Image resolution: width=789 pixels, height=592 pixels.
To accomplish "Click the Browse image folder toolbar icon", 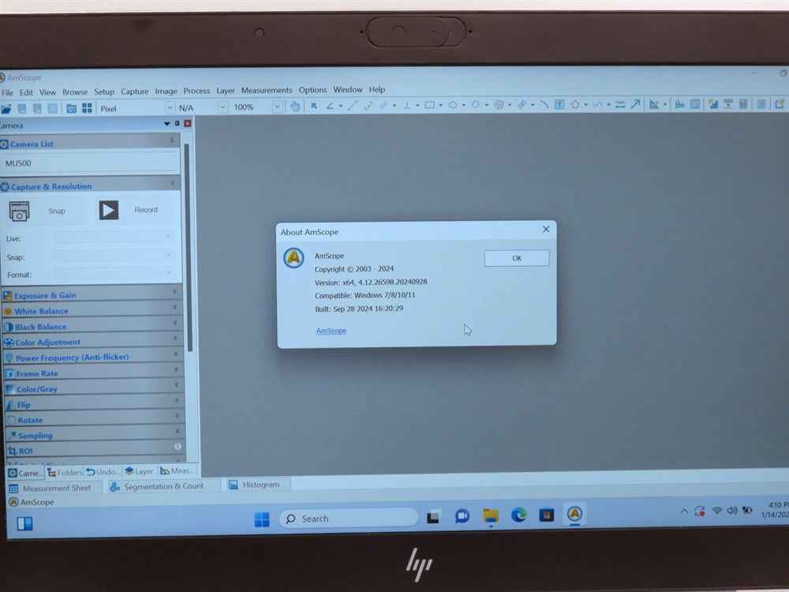I will point(72,108).
